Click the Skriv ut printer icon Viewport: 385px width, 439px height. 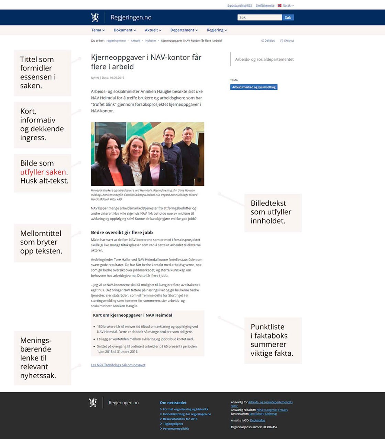coord(282,41)
